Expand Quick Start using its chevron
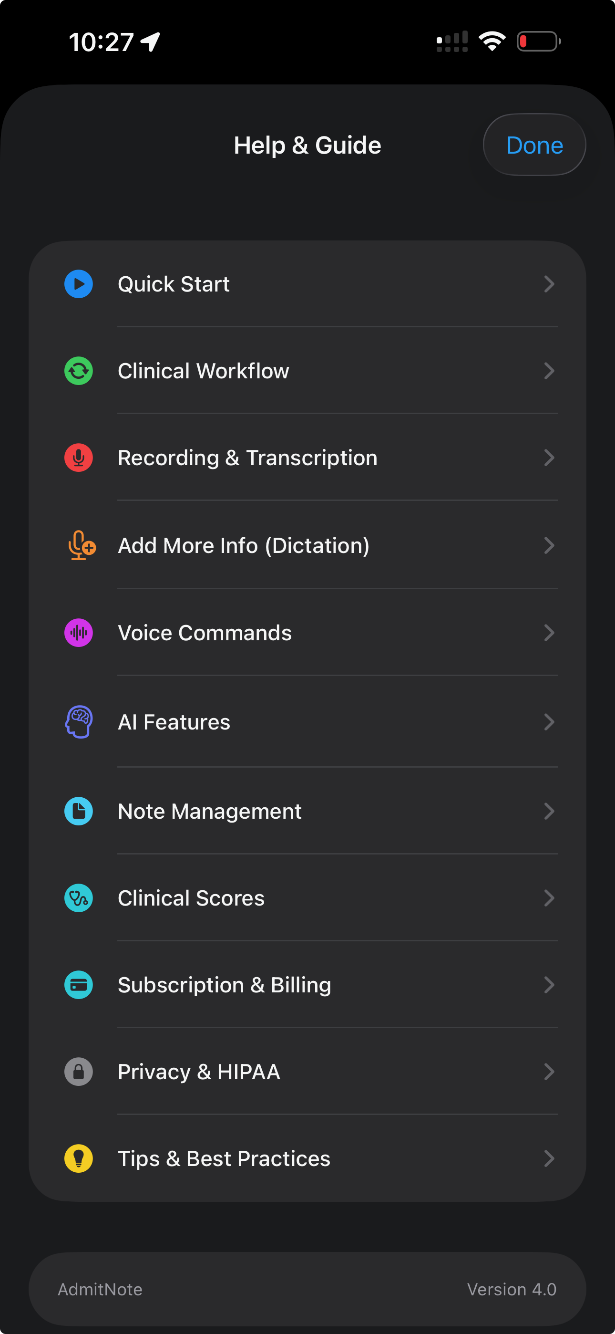This screenshot has height=1334, width=615. [x=549, y=284]
